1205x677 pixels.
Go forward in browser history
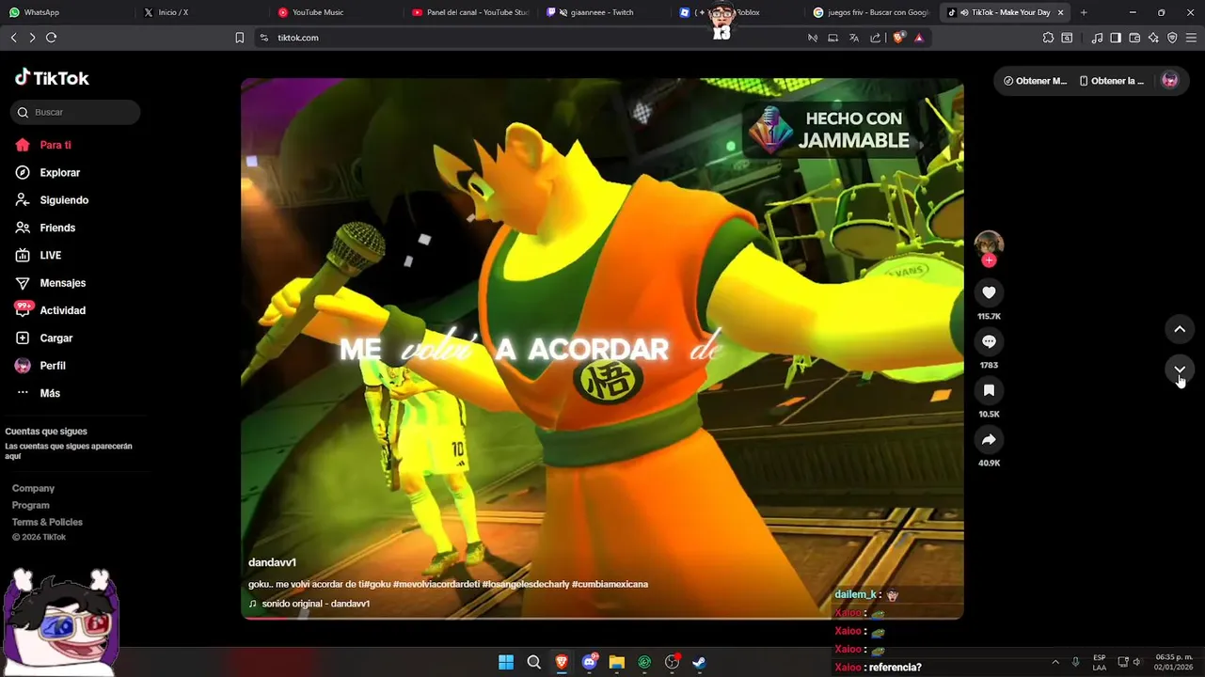(x=32, y=38)
